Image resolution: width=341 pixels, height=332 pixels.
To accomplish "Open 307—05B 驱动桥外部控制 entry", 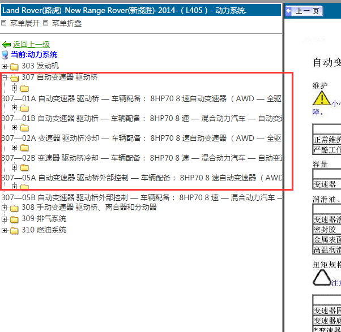I will pos(142,197).
